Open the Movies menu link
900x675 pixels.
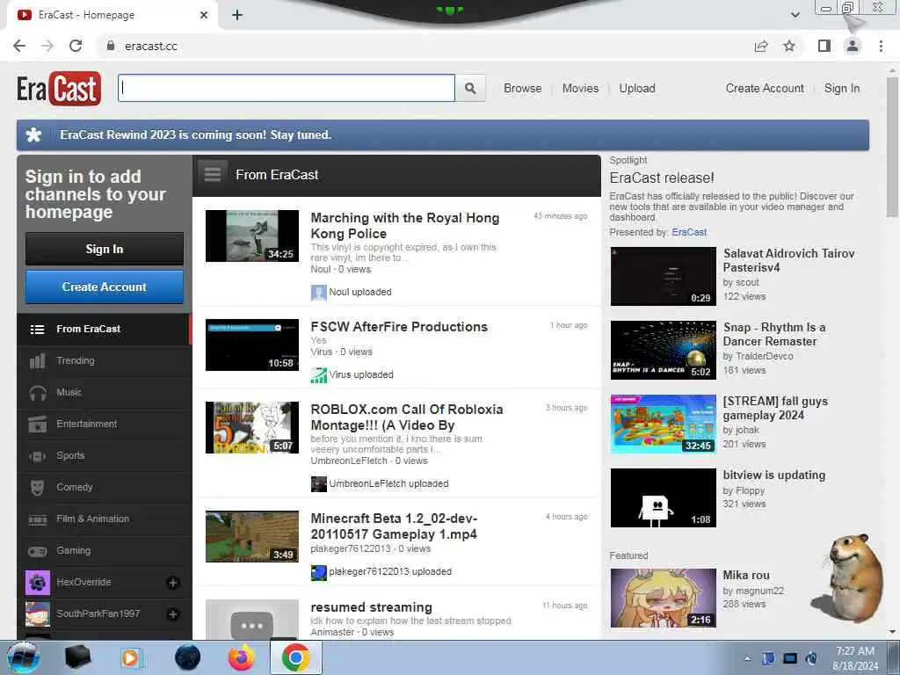pyautogui.click(x=580, y=89)
